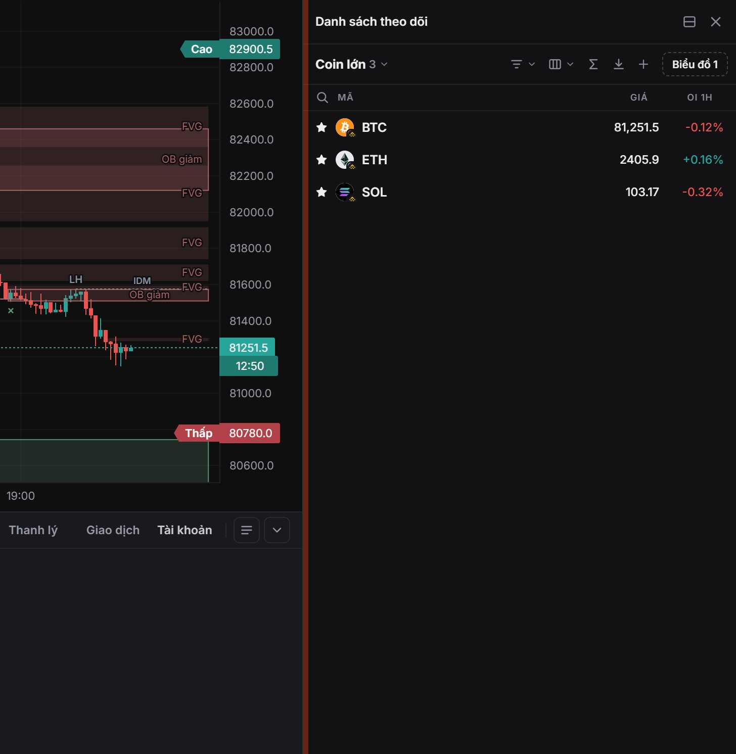Screen dimensions: 736x754
Task: Toggle the ETH favorite star
Action: pyautogui.click(x=321, y=160)
